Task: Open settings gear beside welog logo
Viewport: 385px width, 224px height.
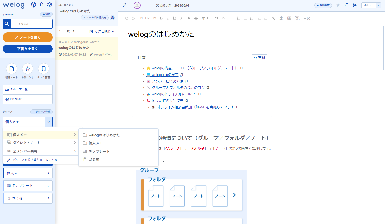Action: tap(50, 4)
